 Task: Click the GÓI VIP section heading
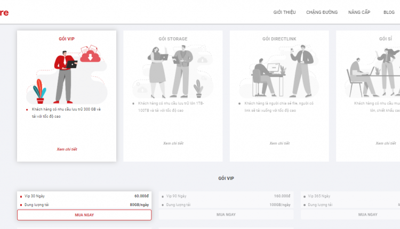[x=226, y=178]
